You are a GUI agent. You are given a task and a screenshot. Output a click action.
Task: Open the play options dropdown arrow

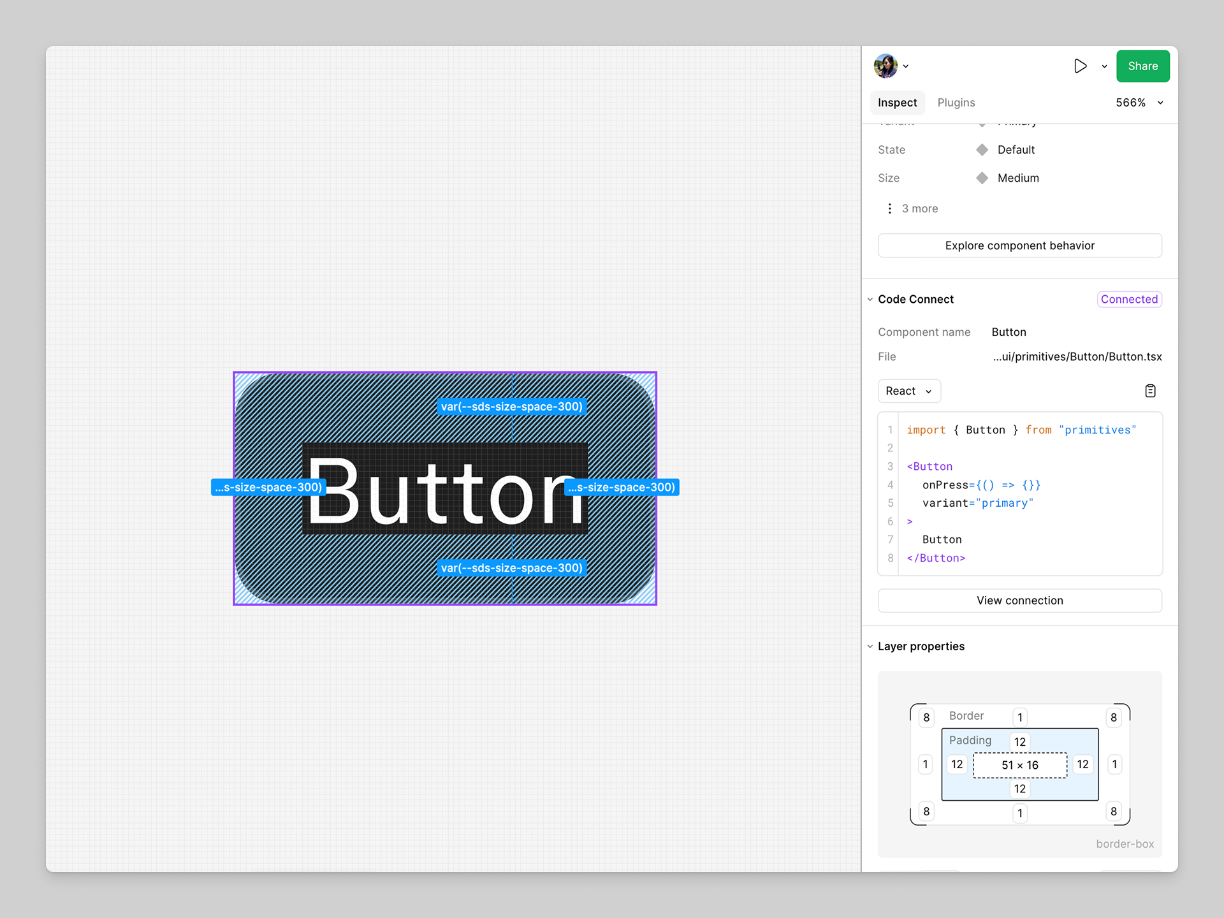1104,66
